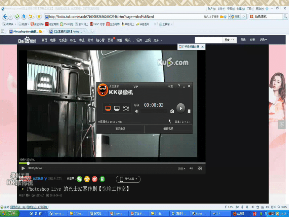Stop recording with KK square stop button
Image resolution: width=289 pixels, height=217 pixels.
point(189,111)
